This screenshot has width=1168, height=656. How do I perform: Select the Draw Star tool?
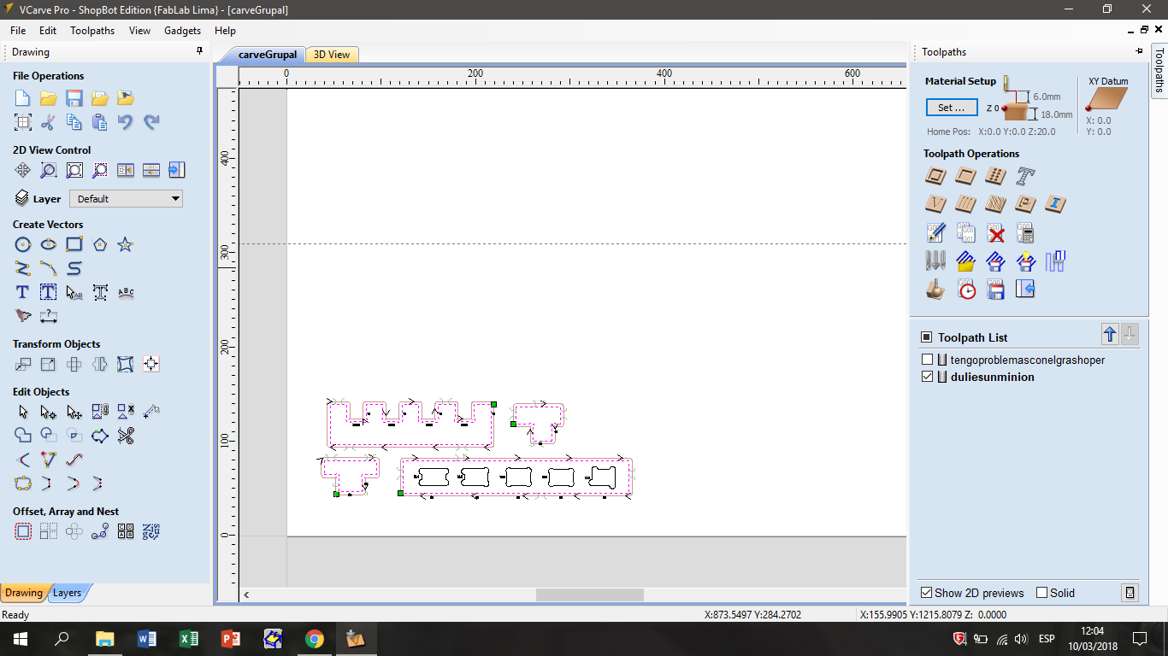[126, 245]
